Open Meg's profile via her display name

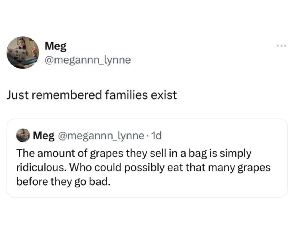point(55,46)
